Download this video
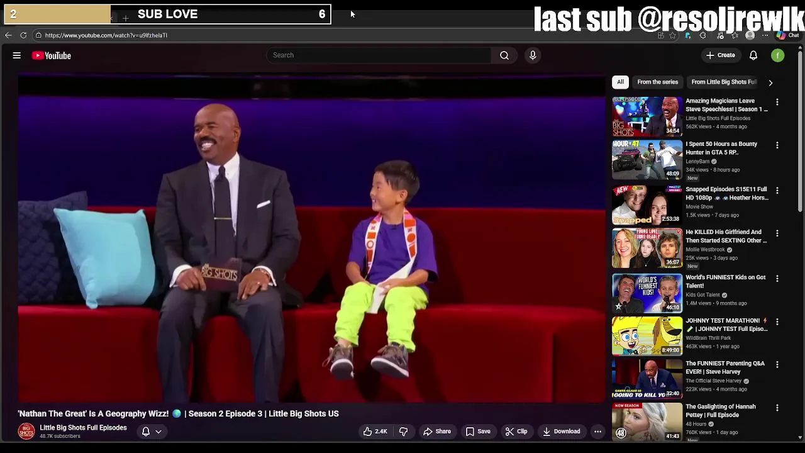 [561, 432]
